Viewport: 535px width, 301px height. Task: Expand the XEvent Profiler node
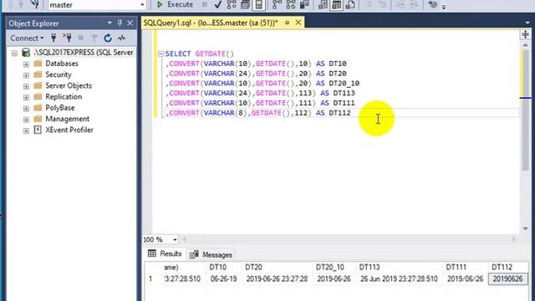(26, 130)
